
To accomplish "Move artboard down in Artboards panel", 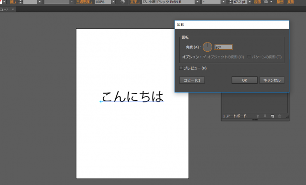I will [x=265, y=116].
